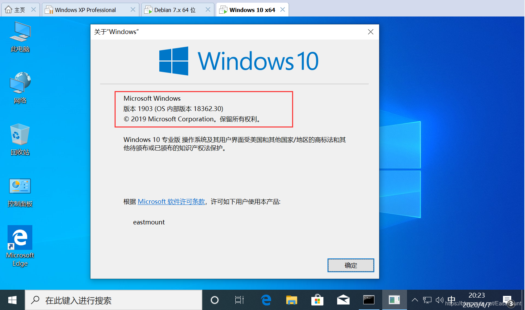Close the 主页 tab
This screenshot has height=310, width=525.
click(x=33, y=10)
